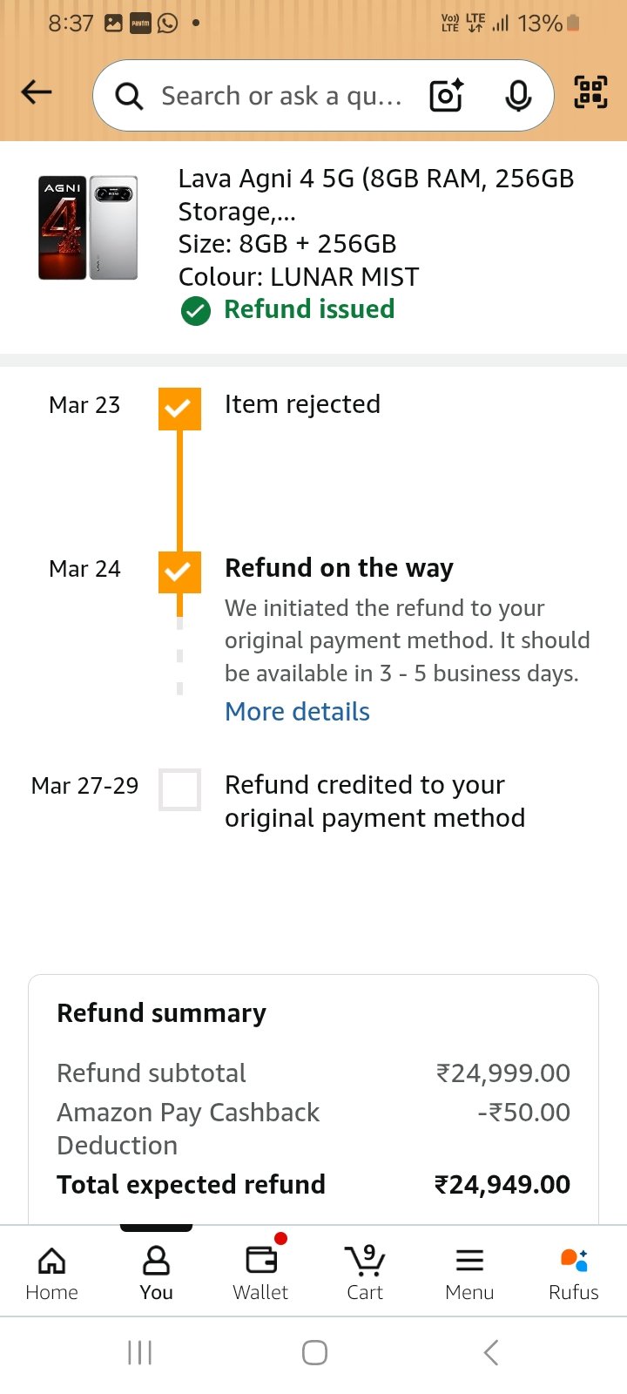Tap the Refund on the way checkbox
627x1394 pixels.
[179, 572]
